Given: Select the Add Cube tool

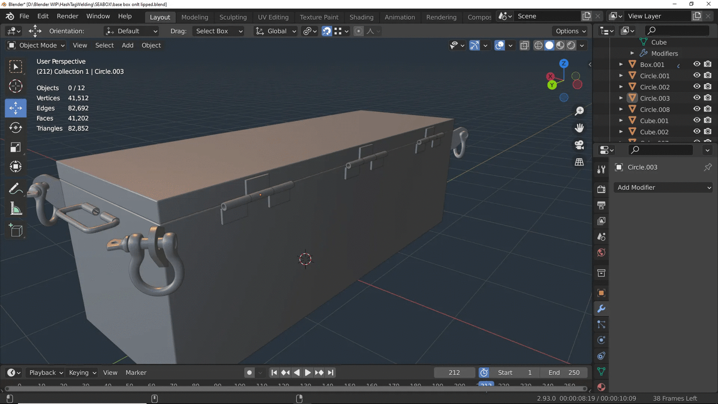Looking at the screenshot, I should tap(16, 230).
